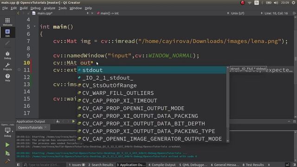
Task: Open the Analyze menu
Action: 49,8
